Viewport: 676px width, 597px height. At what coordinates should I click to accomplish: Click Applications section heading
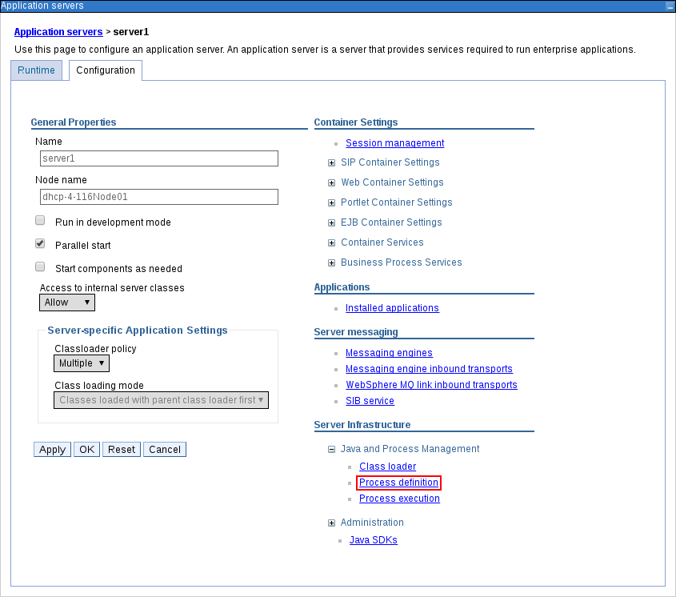point(342,287)
